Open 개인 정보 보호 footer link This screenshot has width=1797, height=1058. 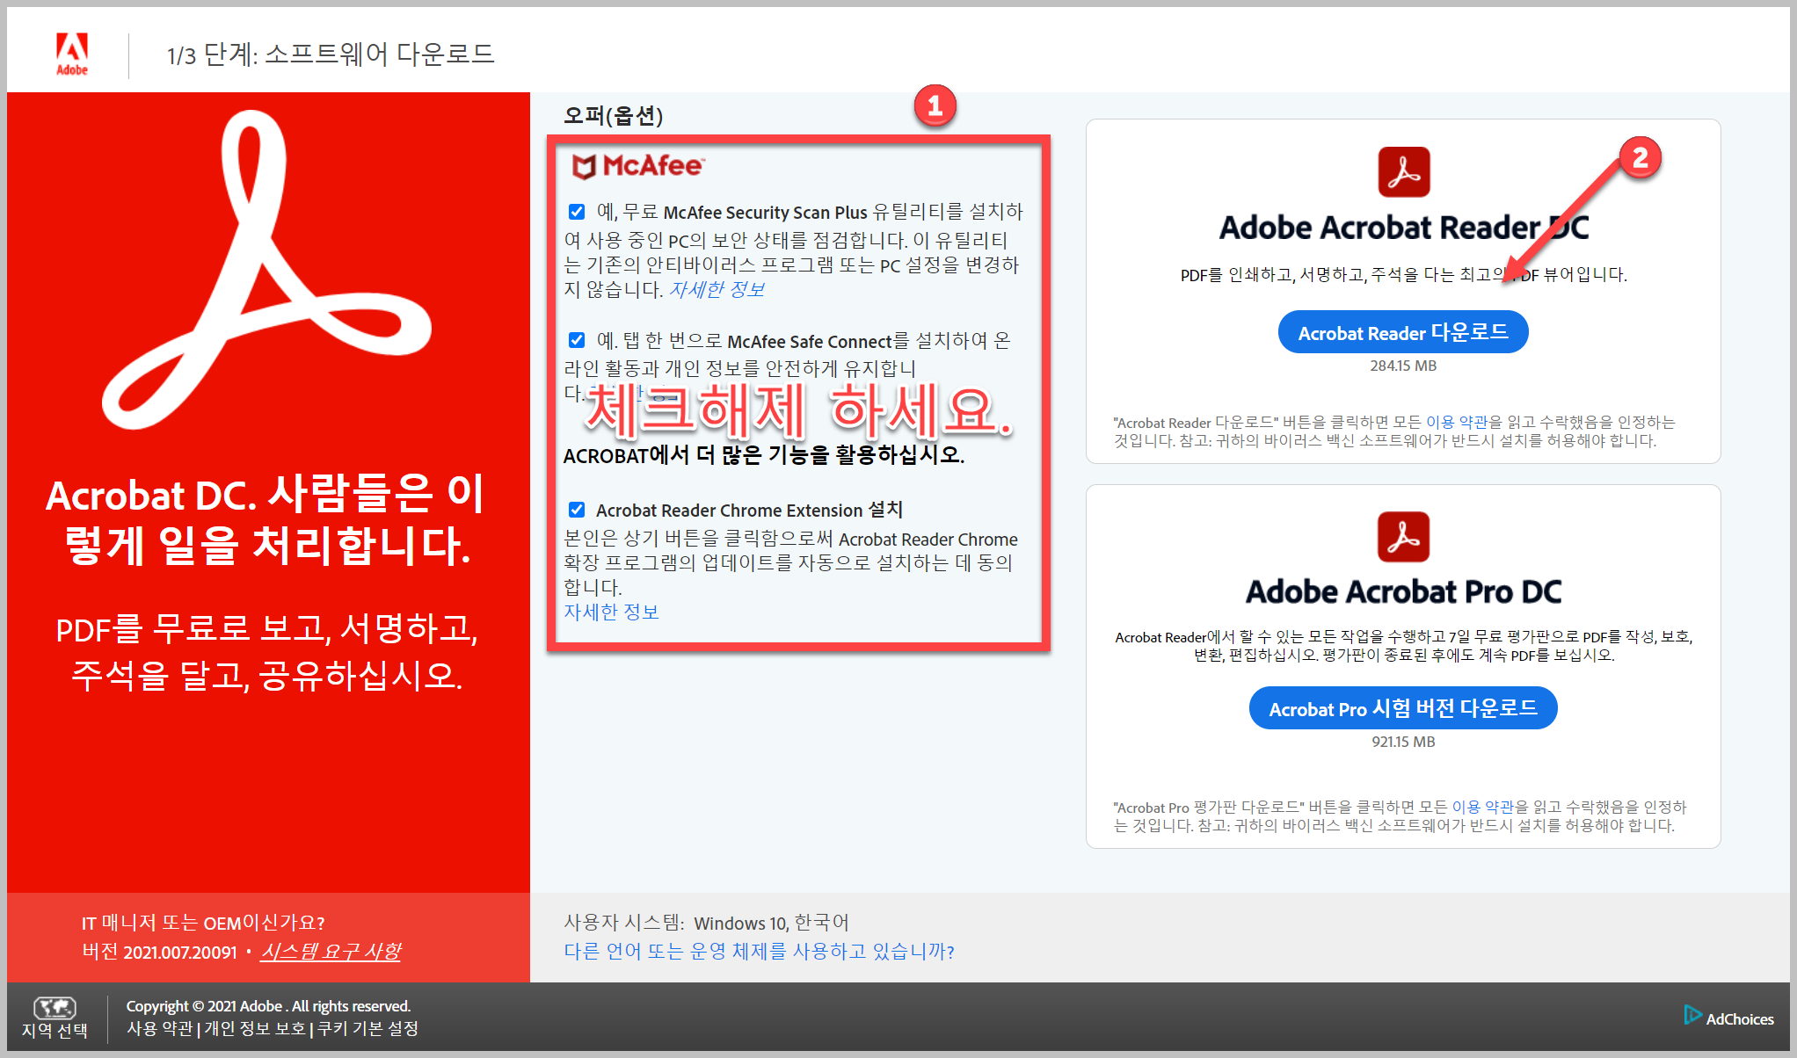click(255, 1028)
